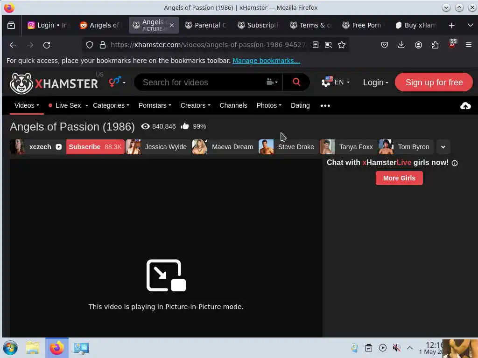The height and width of the screenshot is (358, 478).
Task: Open the Dating nav item
Action: tap(300, 105)
